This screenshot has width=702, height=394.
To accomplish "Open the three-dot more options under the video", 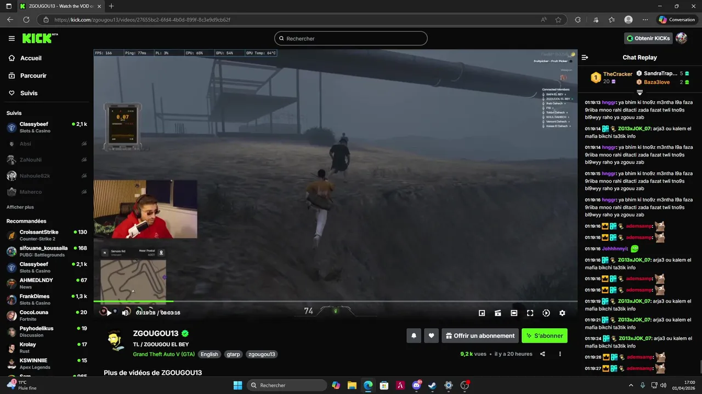I will point(560,354).
